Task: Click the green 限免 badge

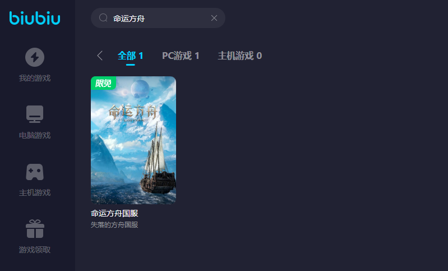Action: (103, 83)
